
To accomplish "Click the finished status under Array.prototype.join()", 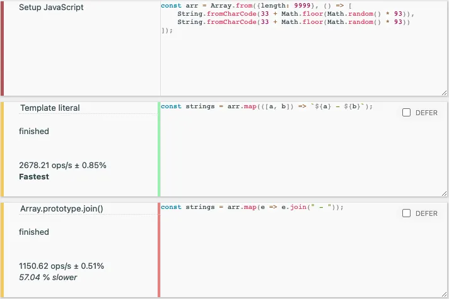I will 34,232.
